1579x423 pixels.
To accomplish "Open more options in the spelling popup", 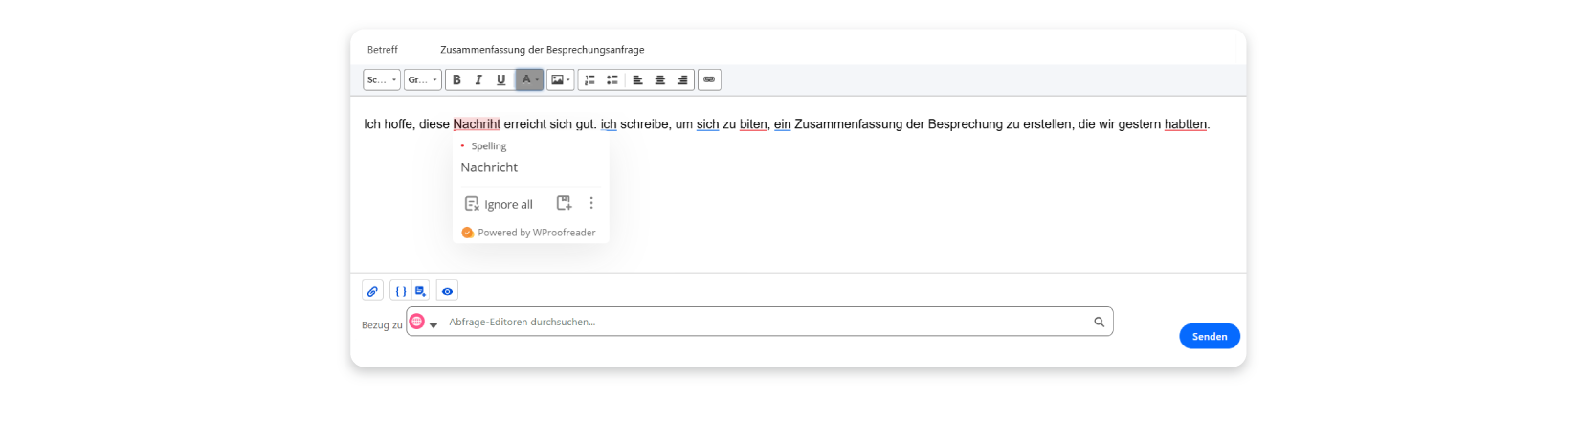I will 591,203.
